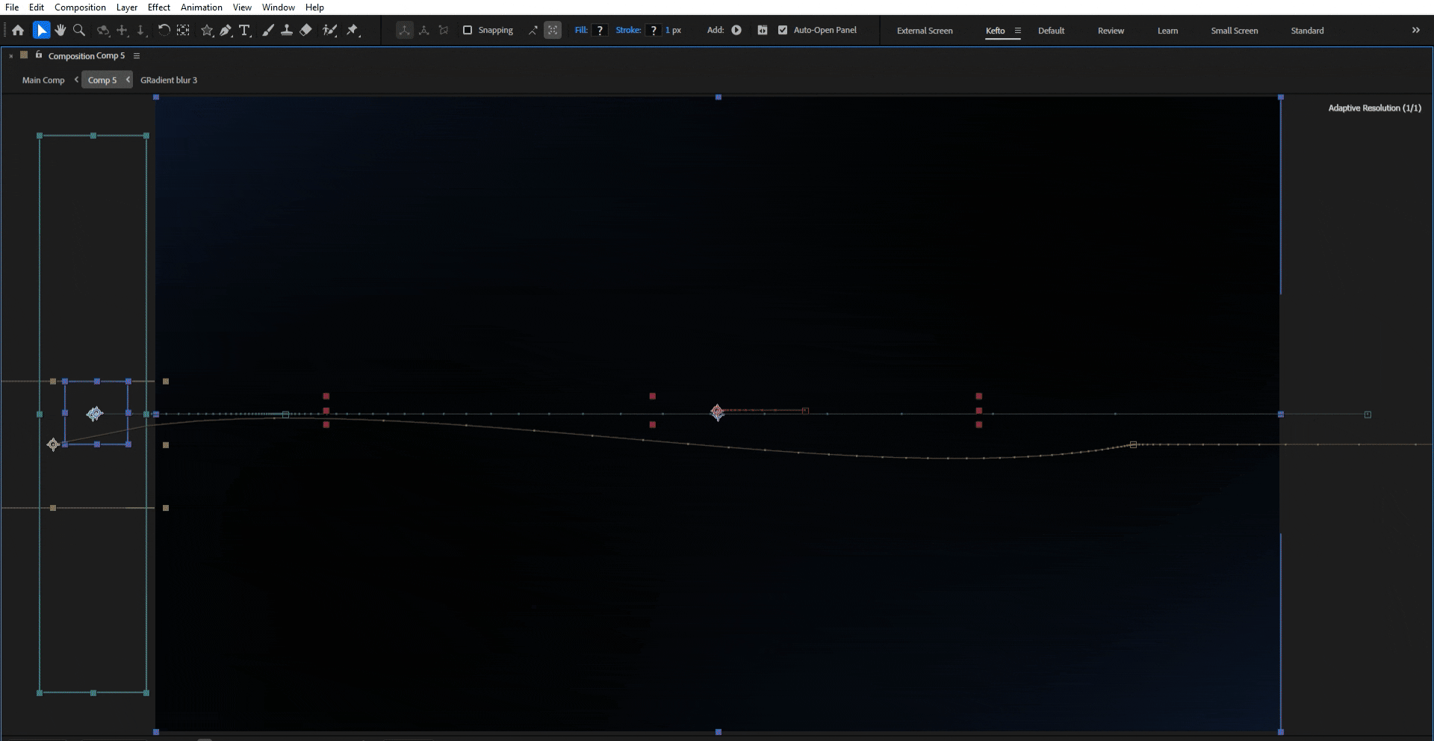Click the icon left of Auto-Open Panel

[x=762, y=31]
